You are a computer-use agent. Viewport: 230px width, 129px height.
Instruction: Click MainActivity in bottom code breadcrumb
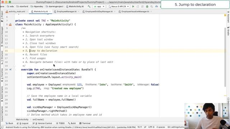coord(22,119)
